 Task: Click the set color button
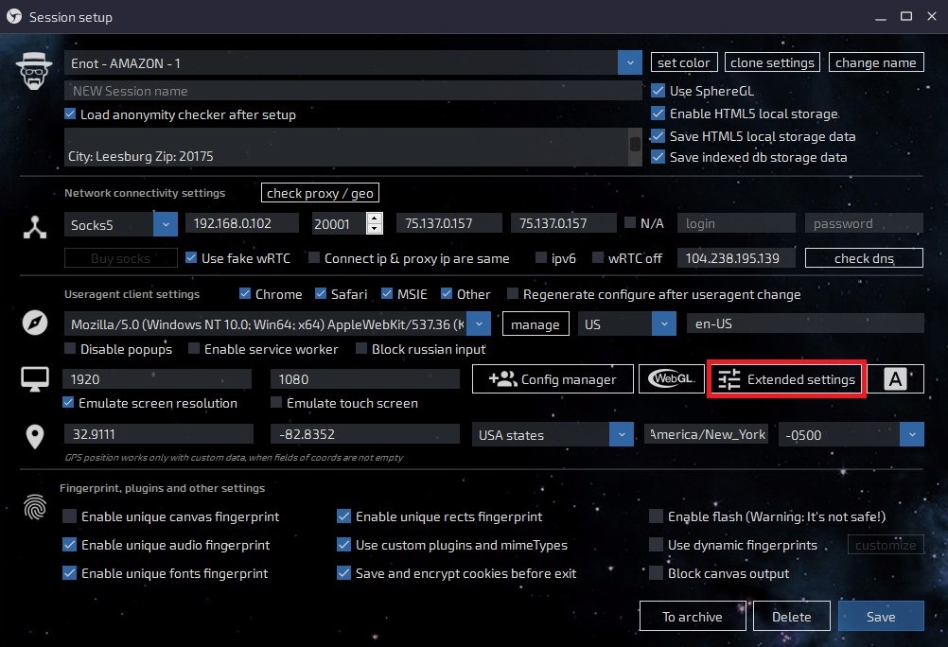click(684, 62)
